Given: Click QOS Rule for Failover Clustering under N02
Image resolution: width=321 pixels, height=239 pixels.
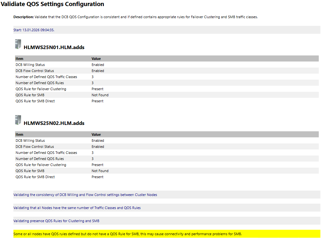Looking at the screenshot, I should click(x=41, y=165).
